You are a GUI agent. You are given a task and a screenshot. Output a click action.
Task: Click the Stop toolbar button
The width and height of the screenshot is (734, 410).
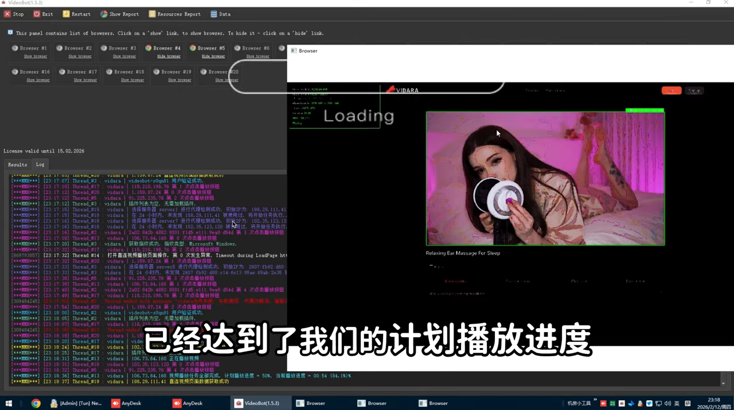tap(14, 14)
